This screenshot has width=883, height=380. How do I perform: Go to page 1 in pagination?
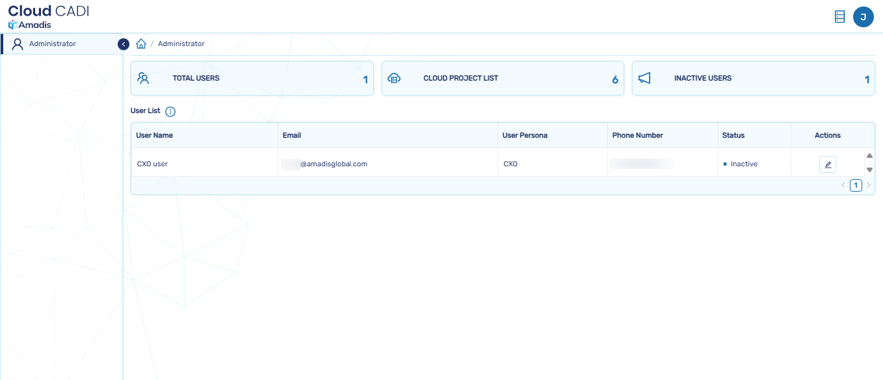click(x=856, y=186)
